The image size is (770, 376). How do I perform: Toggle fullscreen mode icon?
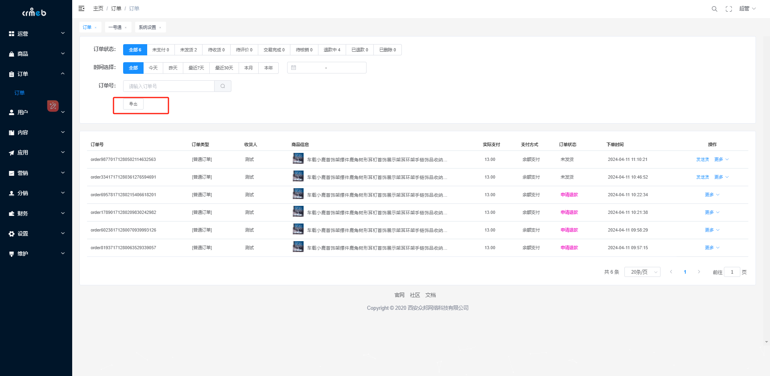729,9
